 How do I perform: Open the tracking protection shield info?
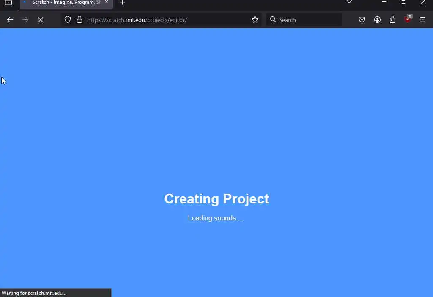click(x=68, y=19)
